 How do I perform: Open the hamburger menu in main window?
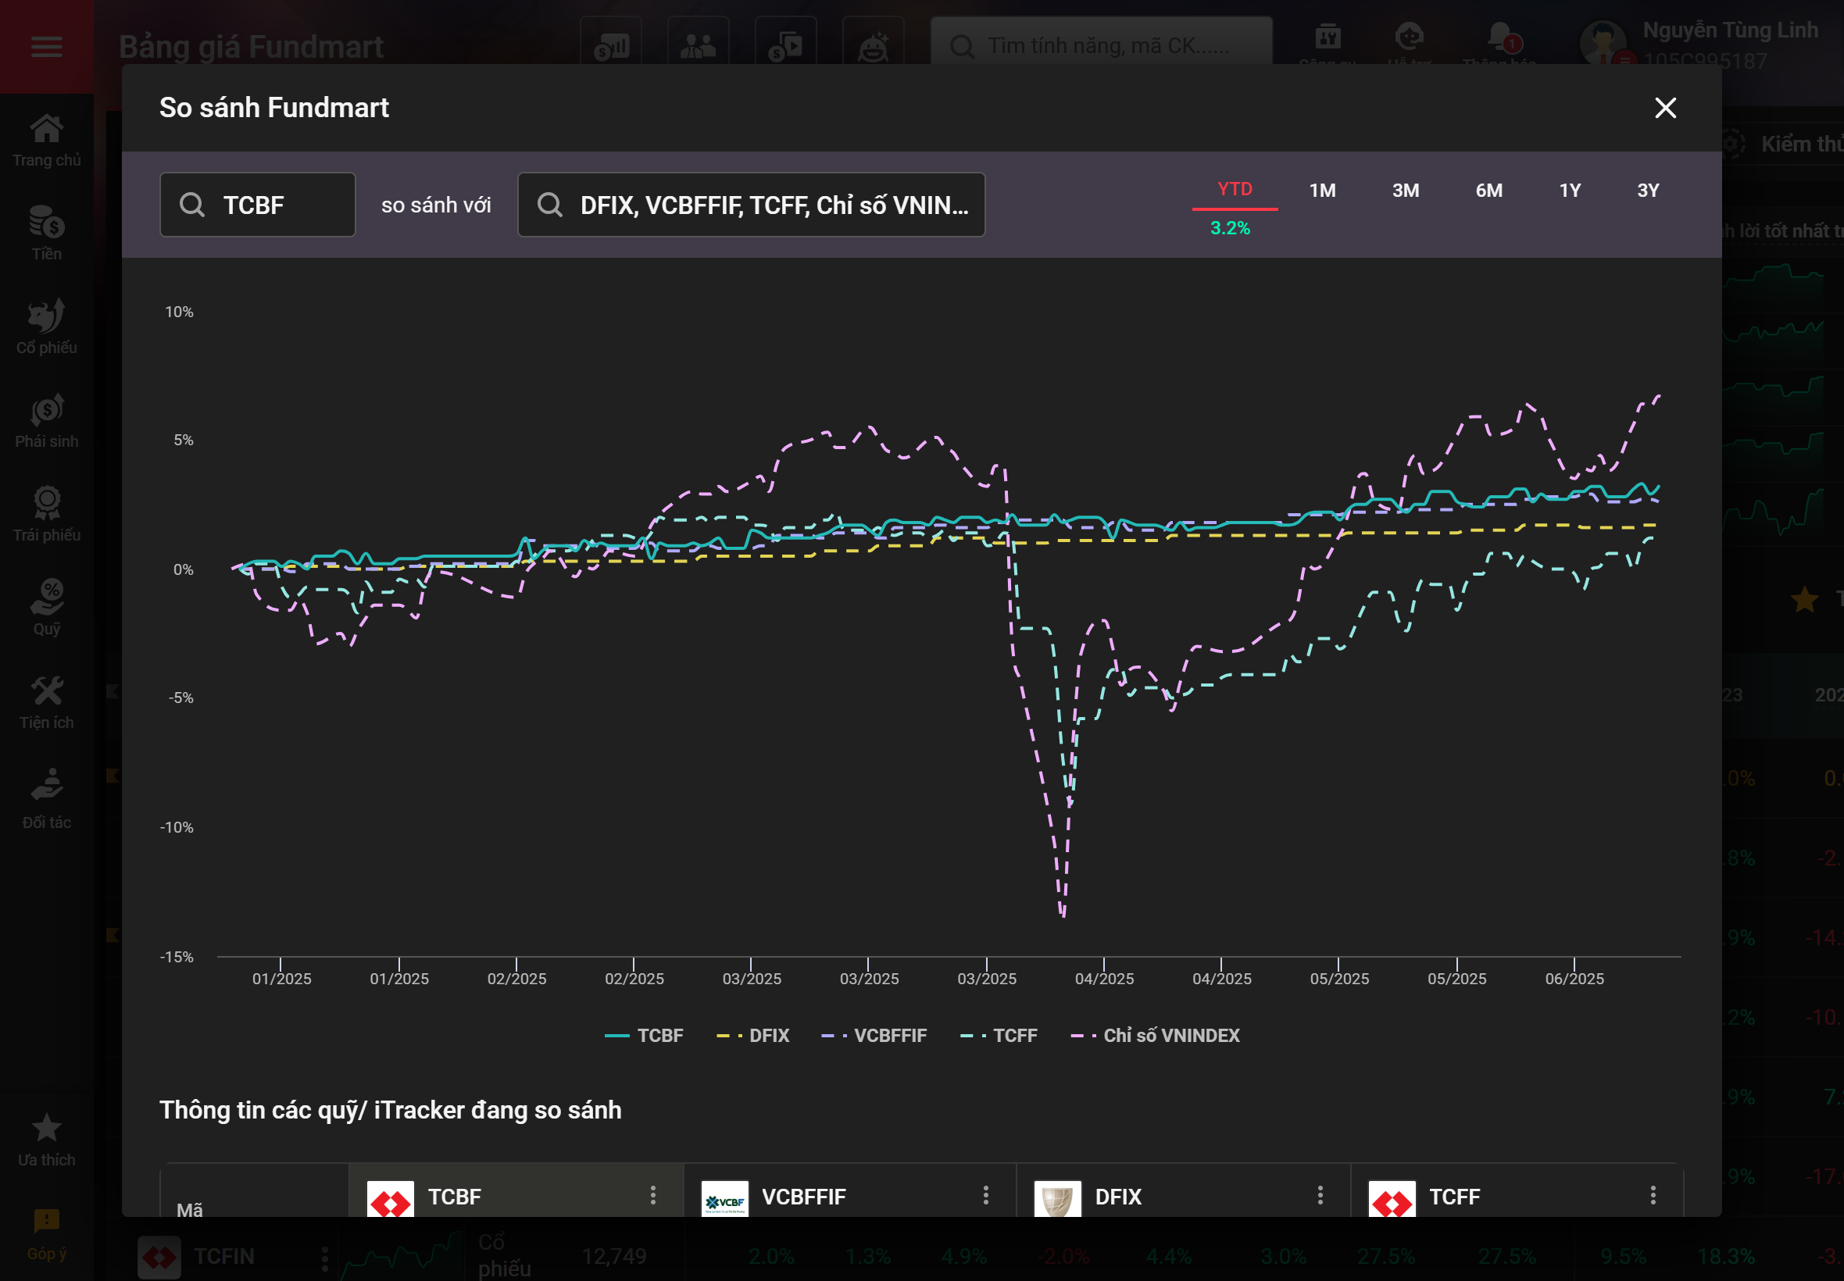click(47, 47)
